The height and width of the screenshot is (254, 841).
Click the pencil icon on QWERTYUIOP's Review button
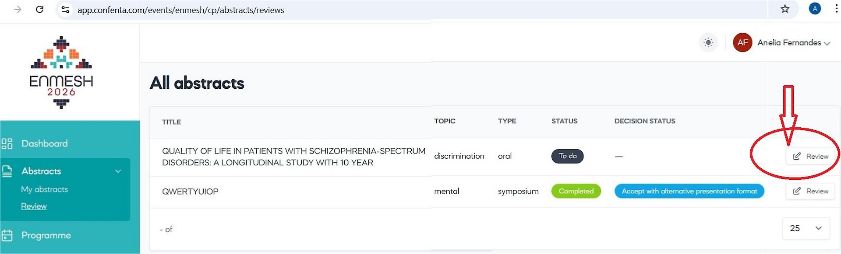click(x=797, y=191)
